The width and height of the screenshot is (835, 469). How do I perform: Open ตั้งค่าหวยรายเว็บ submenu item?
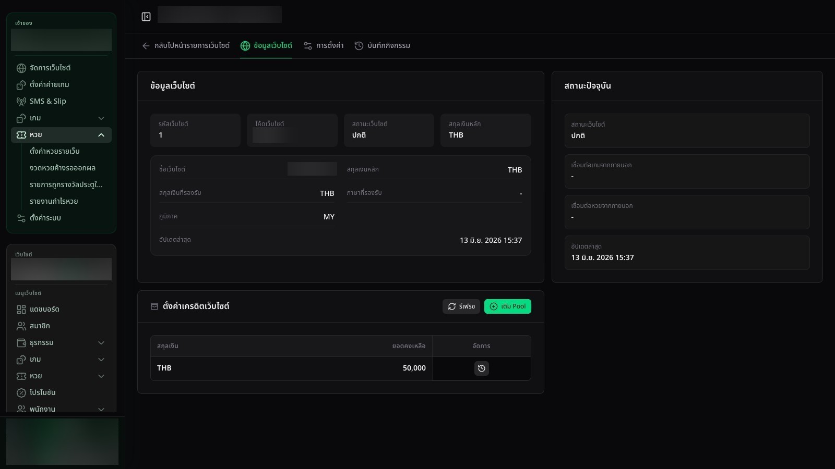click(55, 151)
